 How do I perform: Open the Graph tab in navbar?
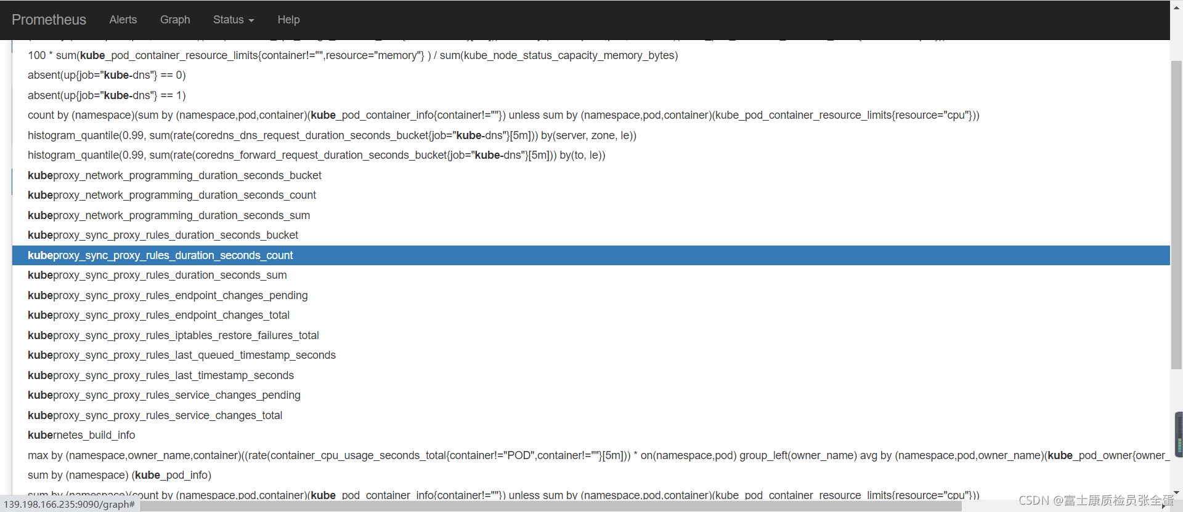point(175,20)
